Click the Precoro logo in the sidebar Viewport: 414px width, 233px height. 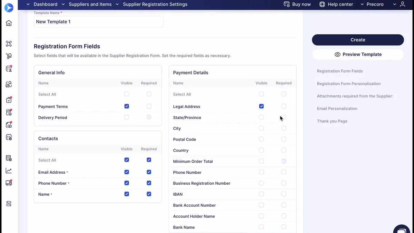(x=9, y=7)
